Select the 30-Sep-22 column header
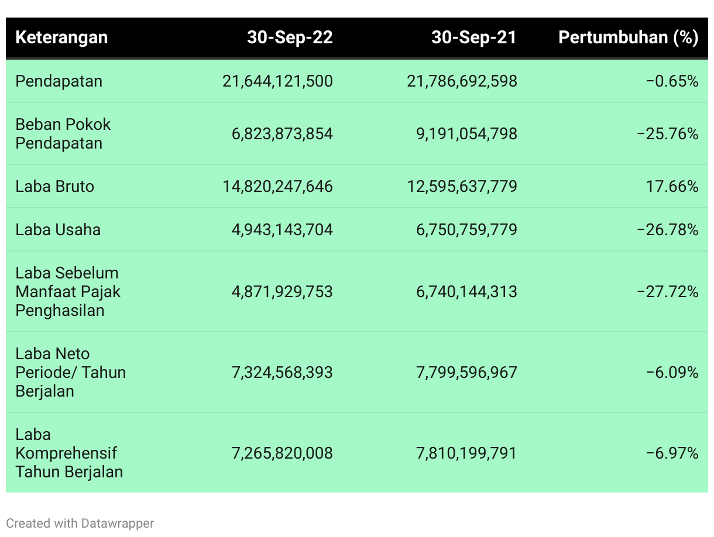Viewport: 714px width, 537px height. tap(290, 37)
